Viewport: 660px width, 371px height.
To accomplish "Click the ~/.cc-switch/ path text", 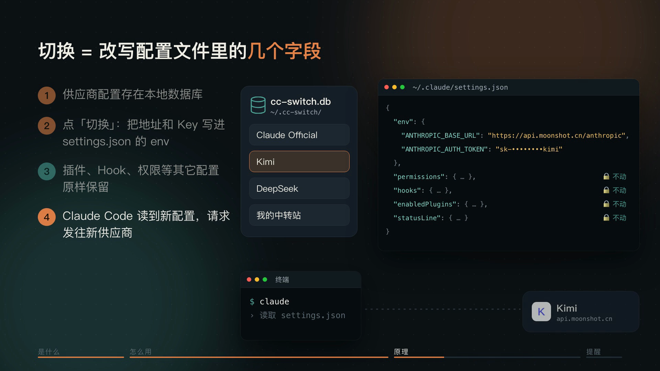I will click(295, 112).
